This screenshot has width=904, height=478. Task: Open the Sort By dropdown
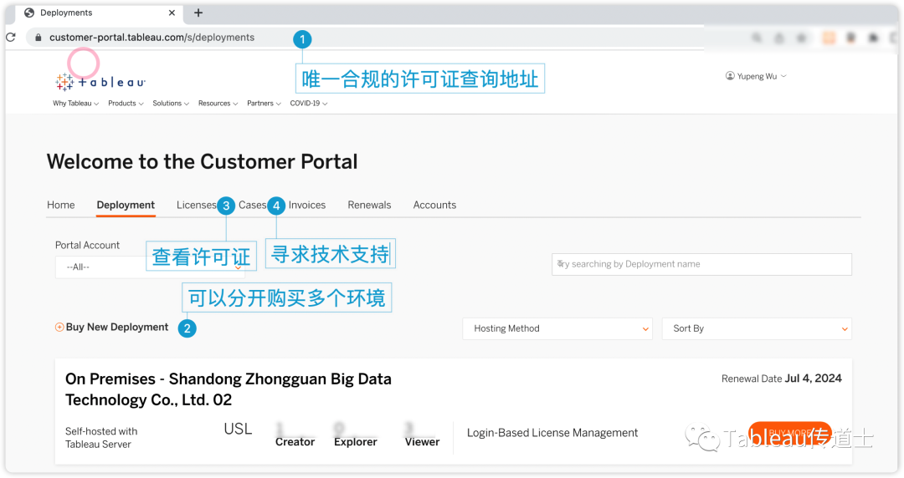click(x=757, y=329)
